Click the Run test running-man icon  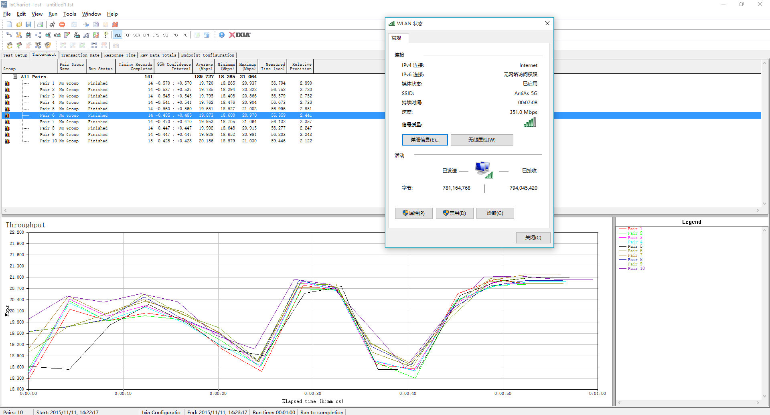coord(53,24)
